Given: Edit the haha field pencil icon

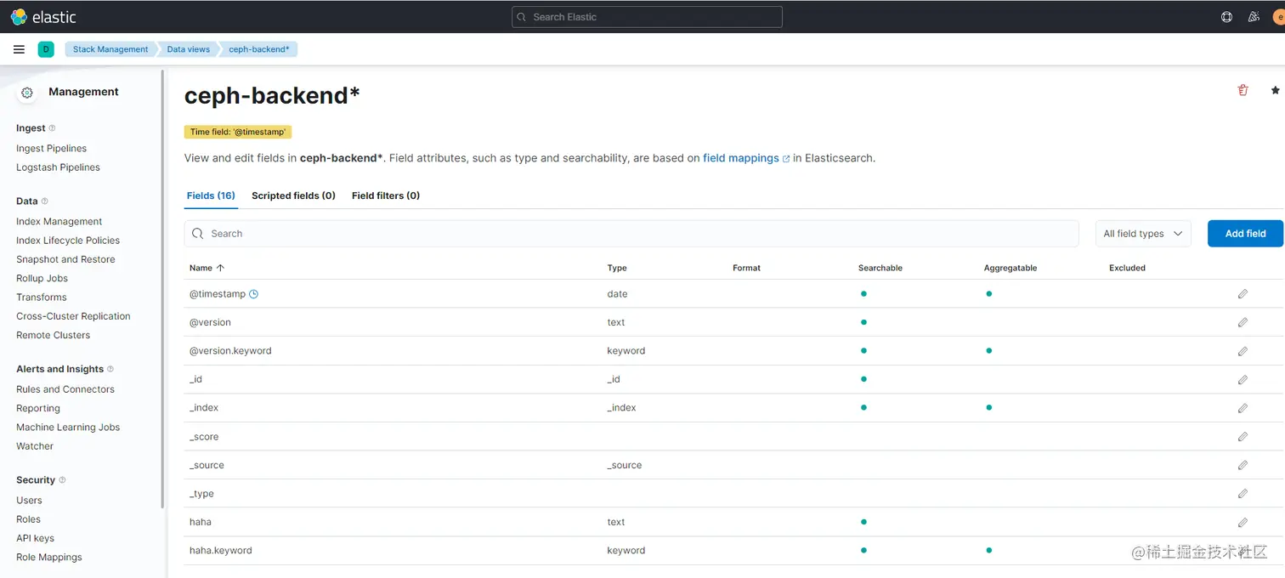Looking at the screenshot, I should pyautogui.click(x=1243, y=522).
